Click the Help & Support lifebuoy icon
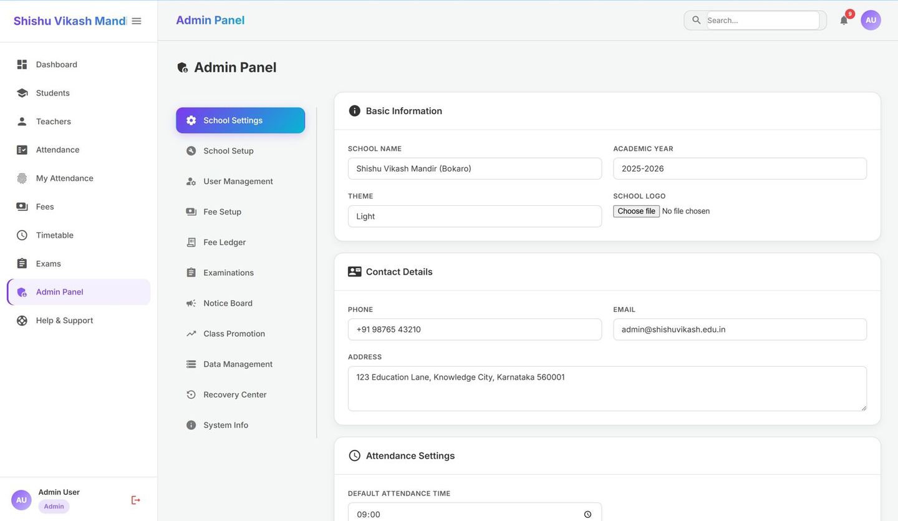 coord(22,321)
